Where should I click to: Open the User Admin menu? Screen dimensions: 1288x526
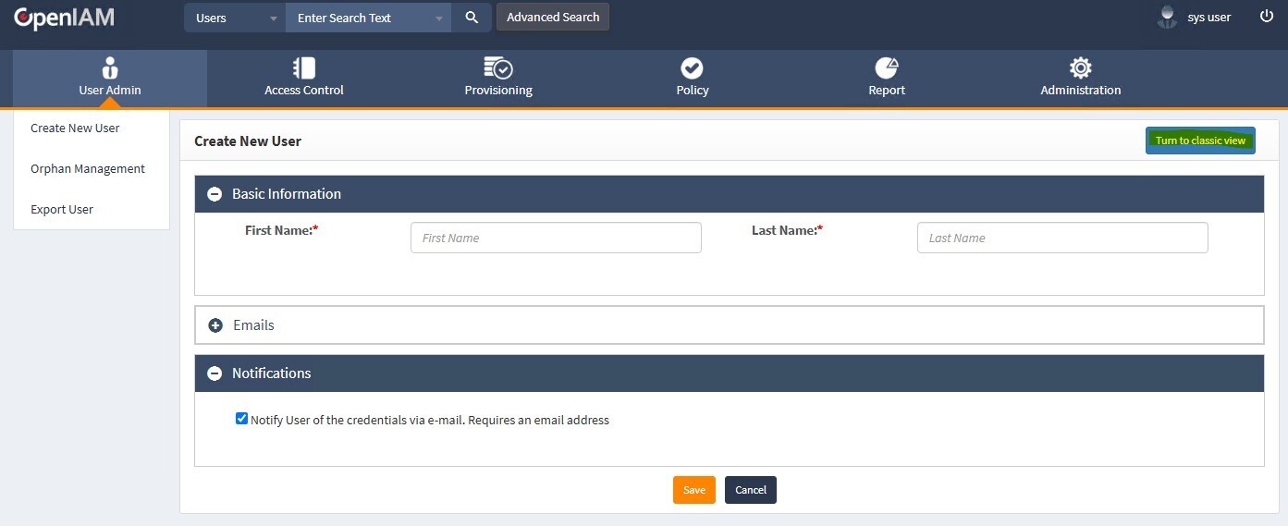110,78
